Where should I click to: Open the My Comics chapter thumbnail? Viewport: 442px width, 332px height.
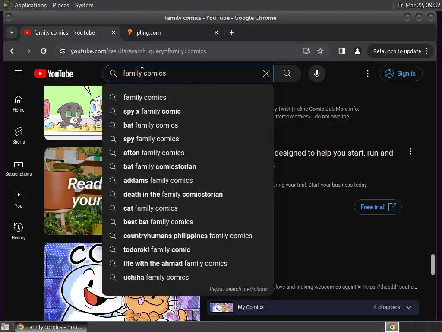pyautogui.click(x=221, y=307)
